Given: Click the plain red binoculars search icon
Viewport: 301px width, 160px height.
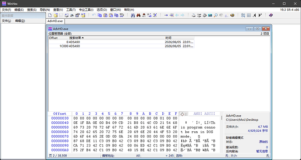Looking at the screenshot, I should pos(138,15).
